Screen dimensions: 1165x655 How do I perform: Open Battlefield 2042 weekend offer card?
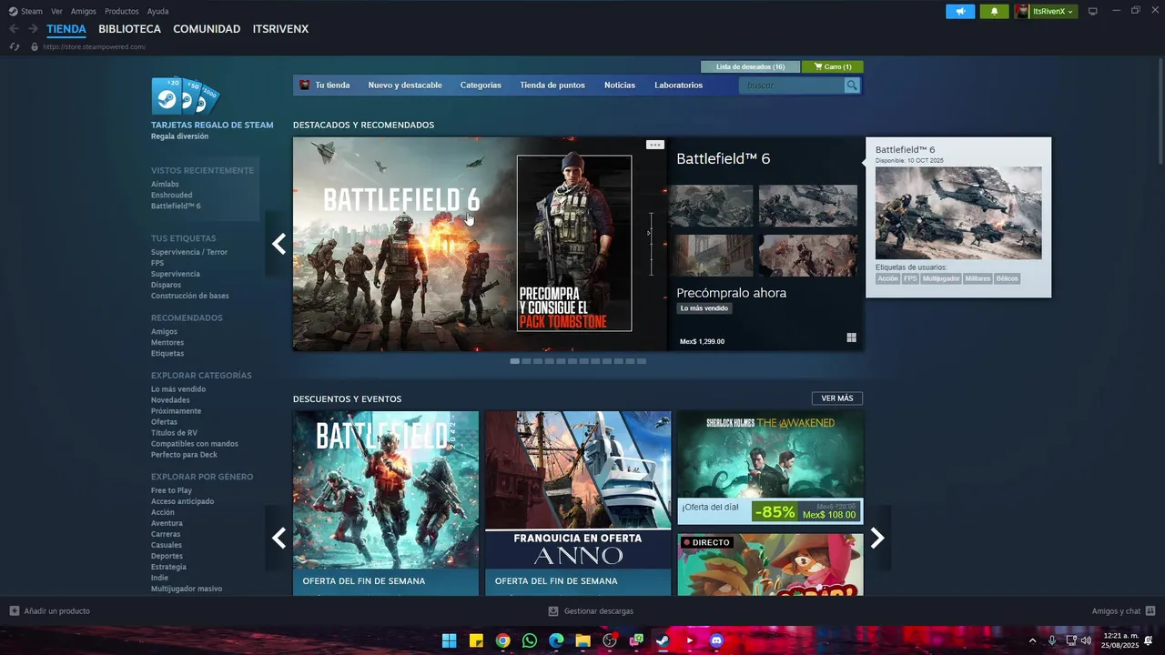point(386,503)
